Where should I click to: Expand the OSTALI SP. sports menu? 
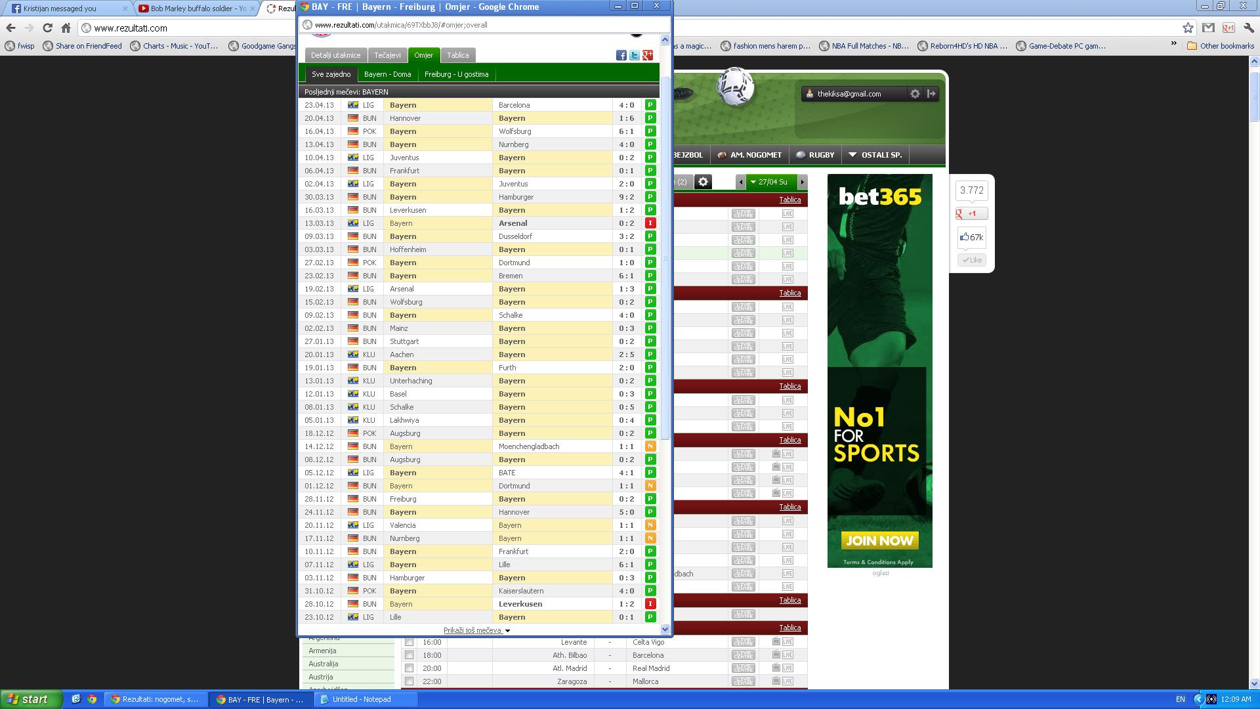(875, 155)
